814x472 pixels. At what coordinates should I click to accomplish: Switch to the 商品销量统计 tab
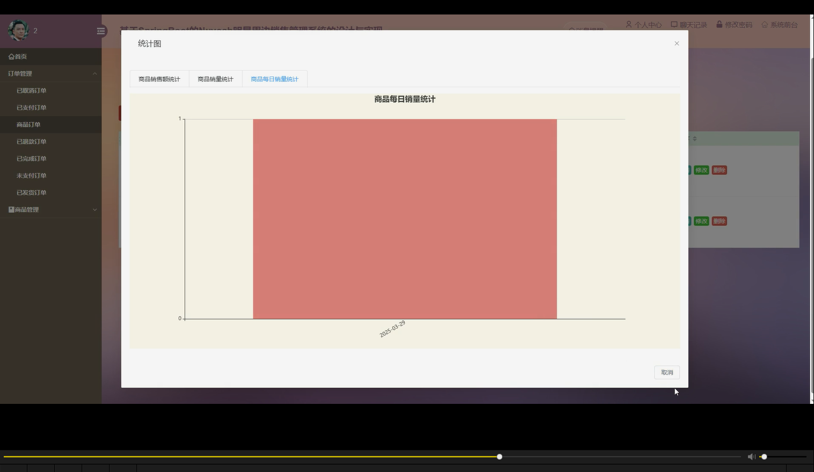(215, 79)
